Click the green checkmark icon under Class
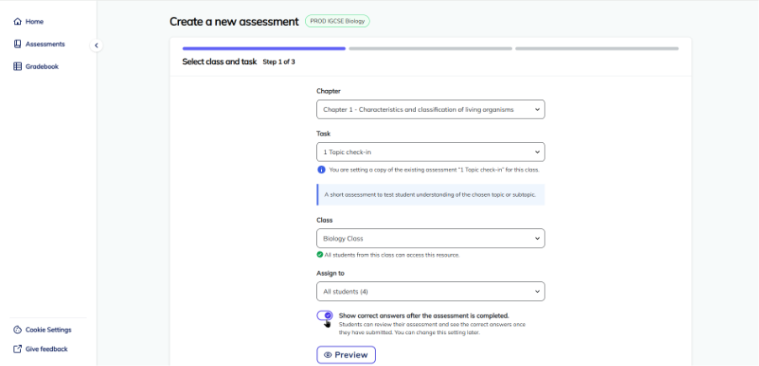759x366 pixels. 319,254
